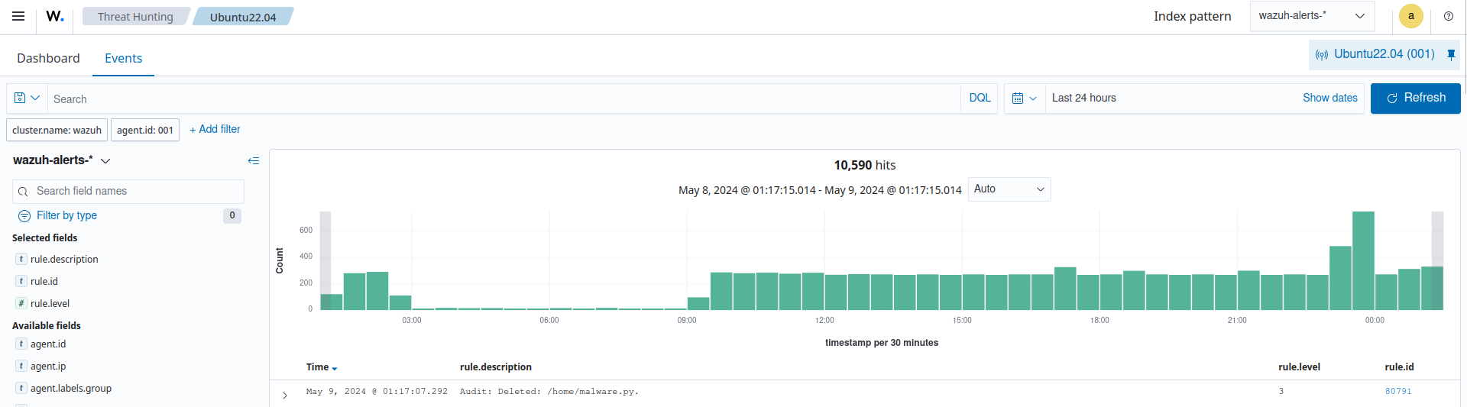Image resolution: width=1467 pixels, height=407 pixels.
Task: Open Filter by type options
Action: 66,215
